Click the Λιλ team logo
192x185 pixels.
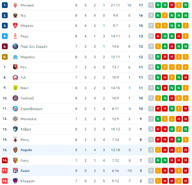[x=15, y=77]
